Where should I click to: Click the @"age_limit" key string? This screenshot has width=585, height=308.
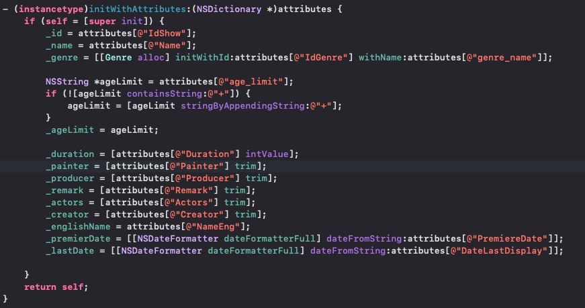tap(251, 82)
